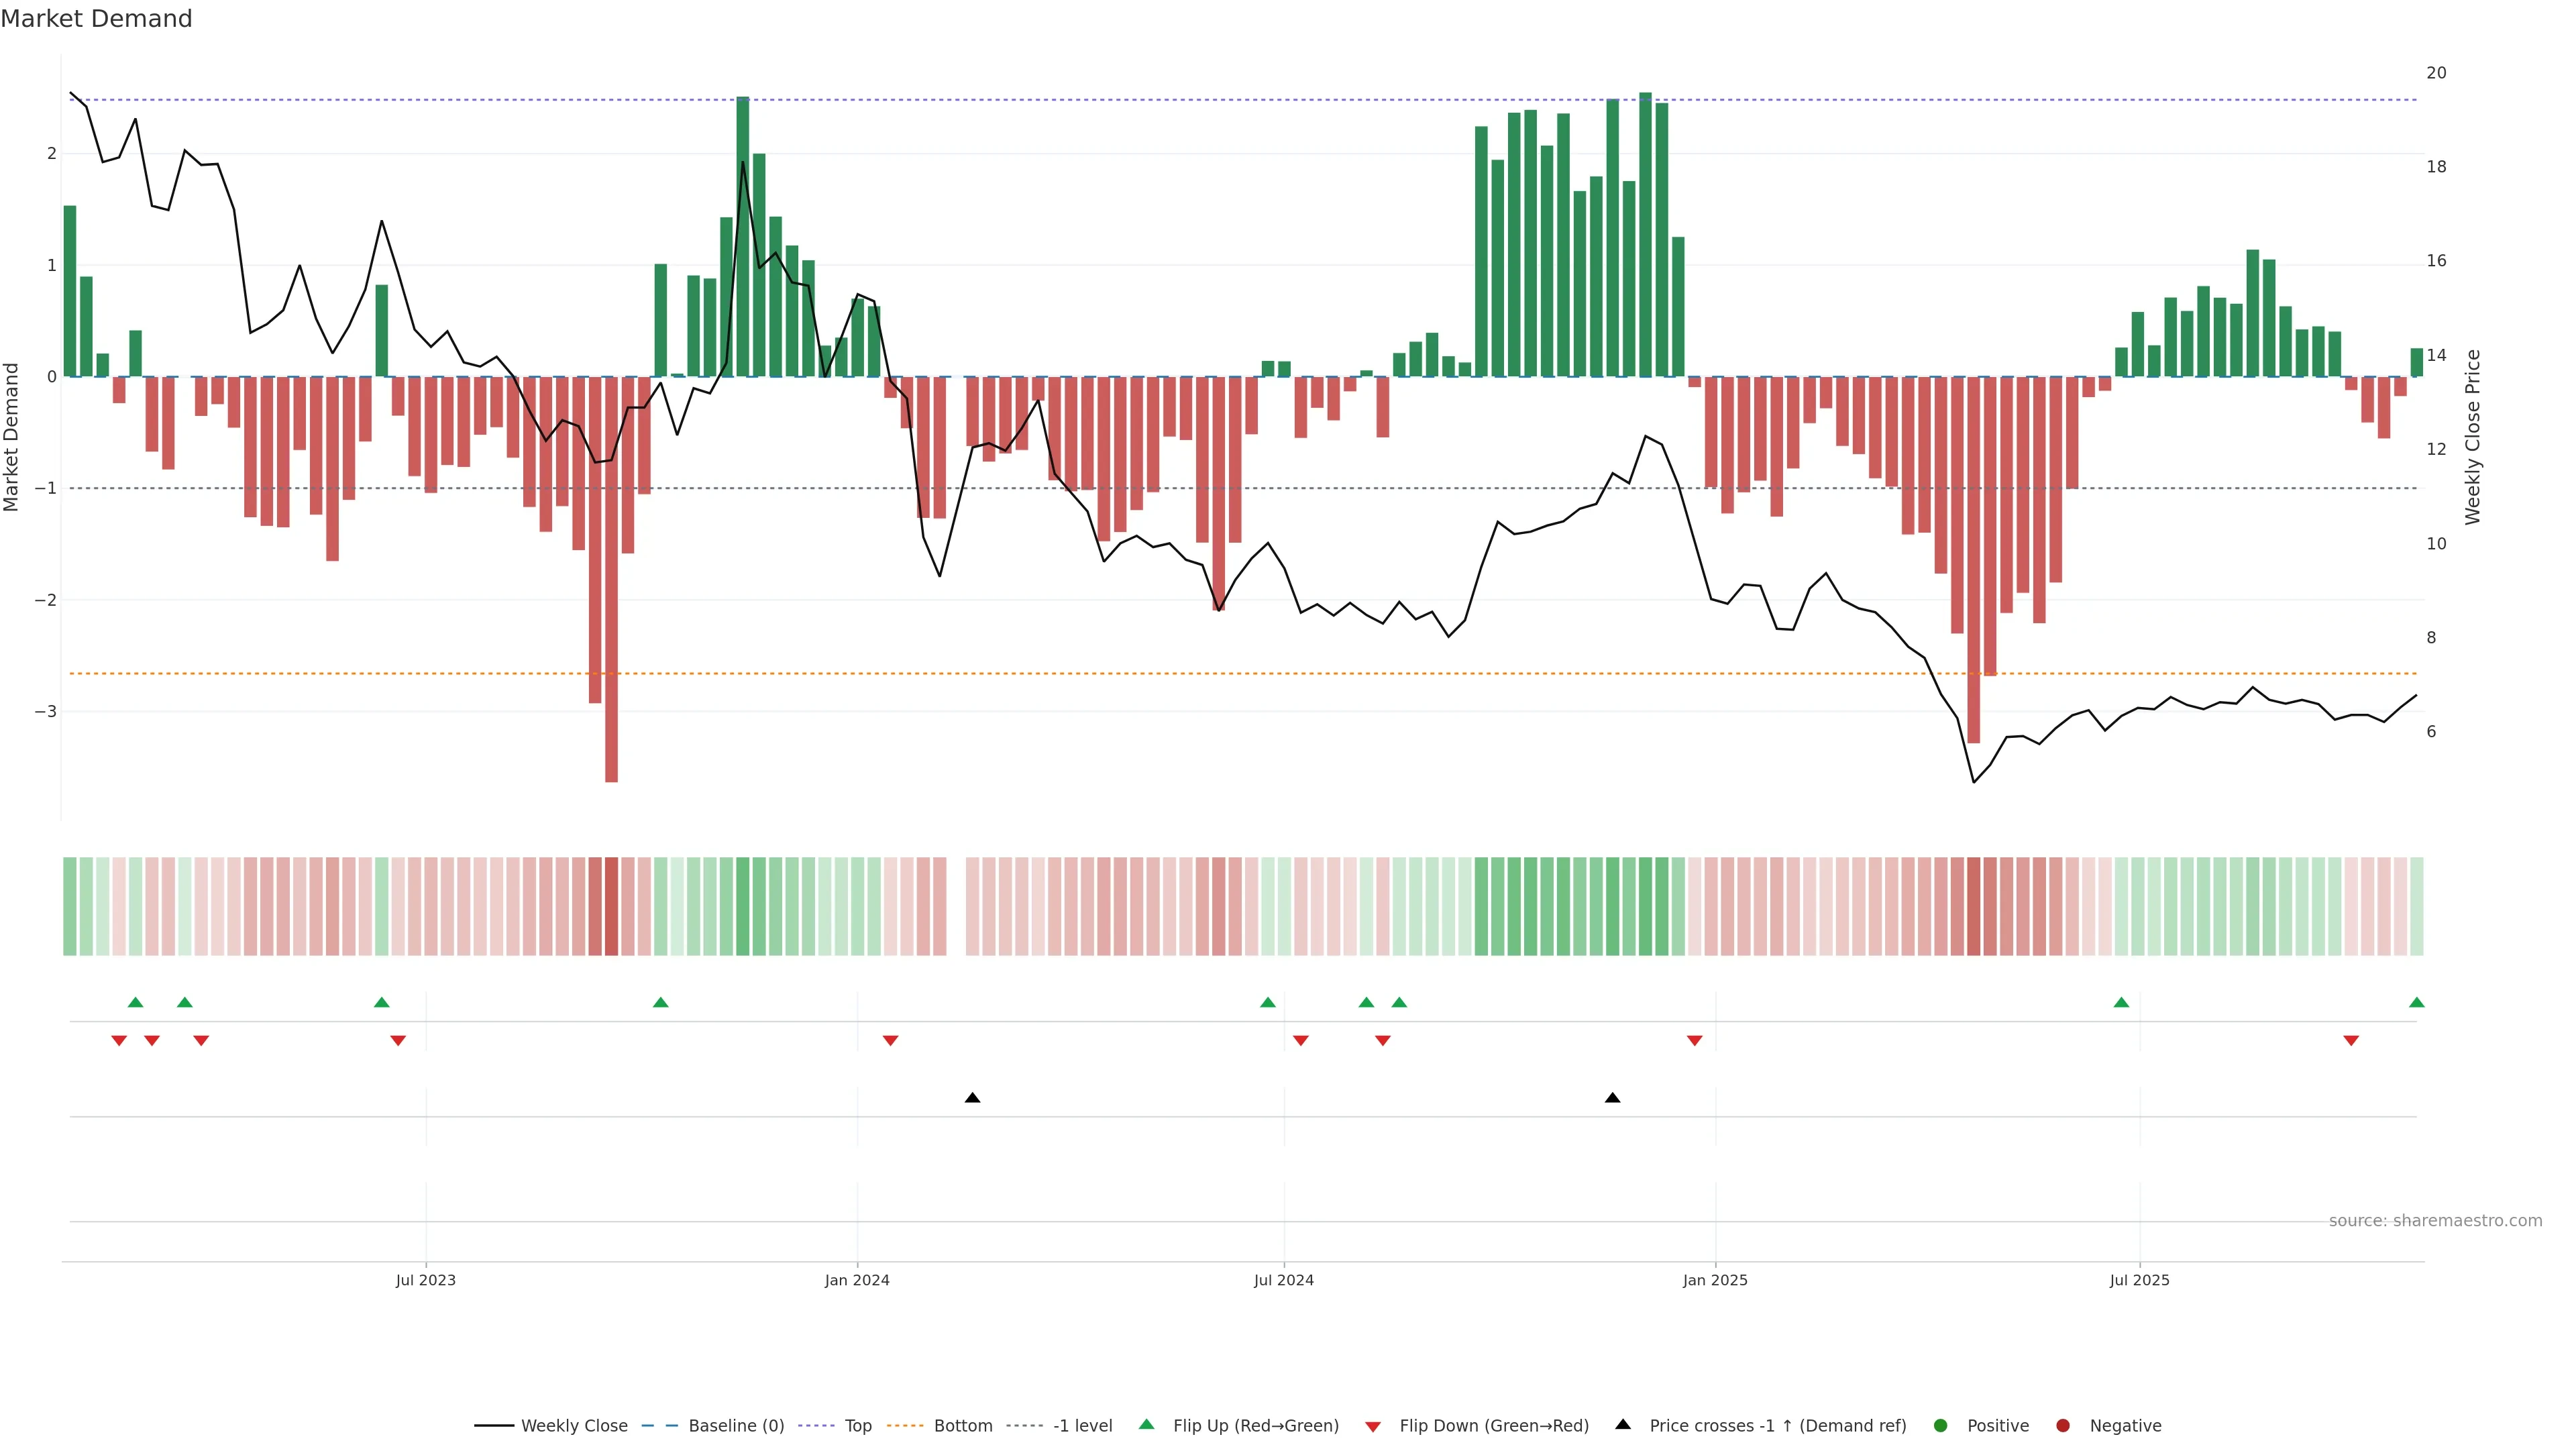The image size is (2576, 1449).
Task: Click the darkest red heat-strip cell
Action: [611, 906]
